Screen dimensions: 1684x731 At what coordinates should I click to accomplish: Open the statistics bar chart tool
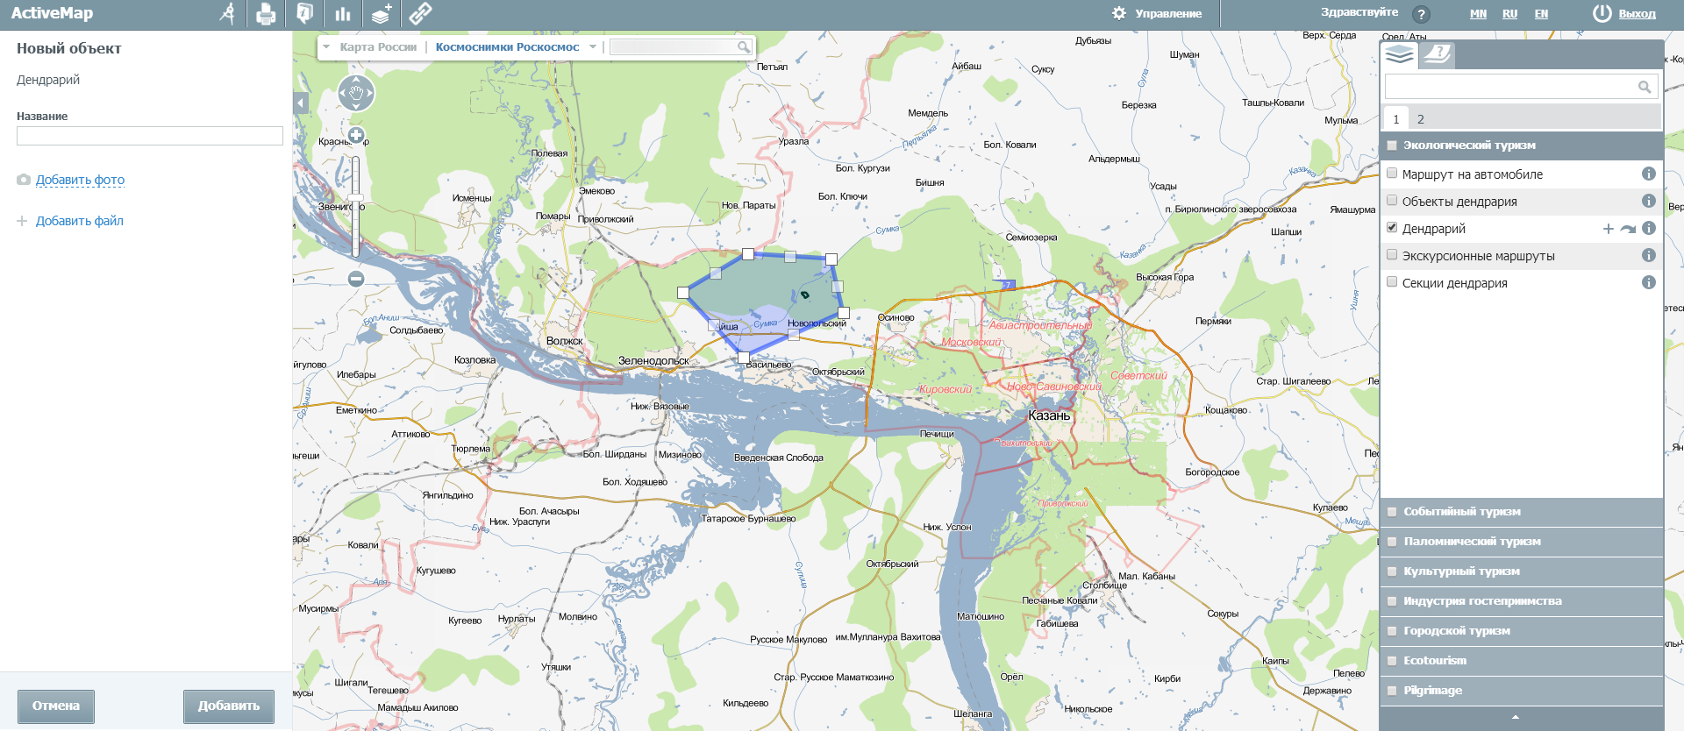point(342,14)
